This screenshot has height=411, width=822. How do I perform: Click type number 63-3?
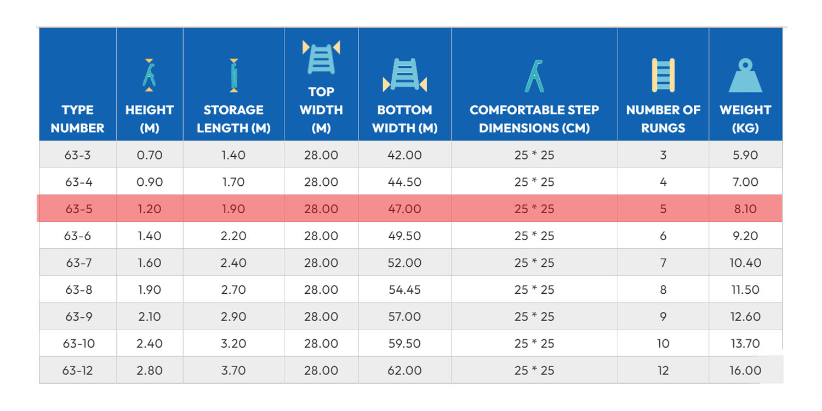[x=78, y=155]
